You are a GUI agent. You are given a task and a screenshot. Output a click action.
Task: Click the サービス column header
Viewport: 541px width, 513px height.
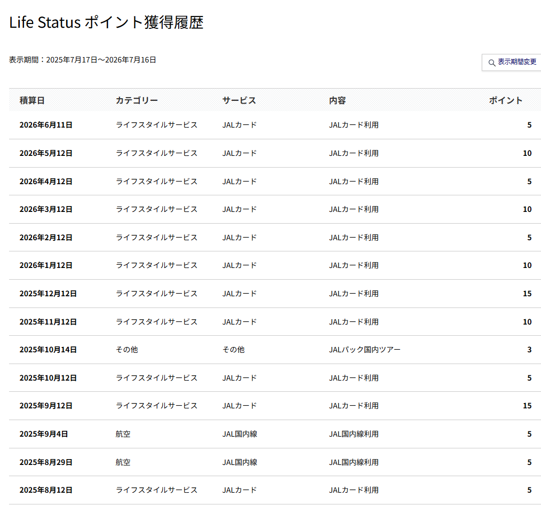pos(239,100)
